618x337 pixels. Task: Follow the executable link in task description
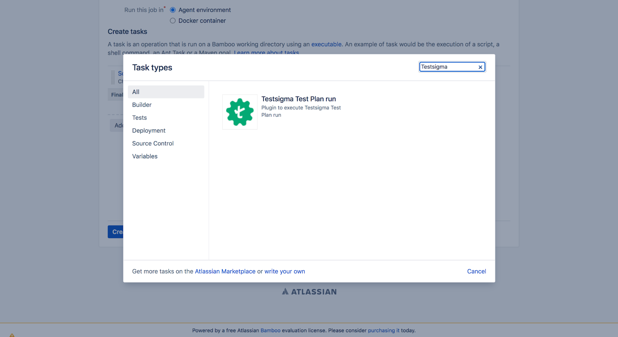[326, 44]
